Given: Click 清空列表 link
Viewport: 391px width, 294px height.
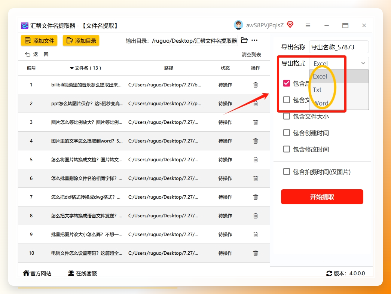Looking at the screenshot, I should click(251, 55).
